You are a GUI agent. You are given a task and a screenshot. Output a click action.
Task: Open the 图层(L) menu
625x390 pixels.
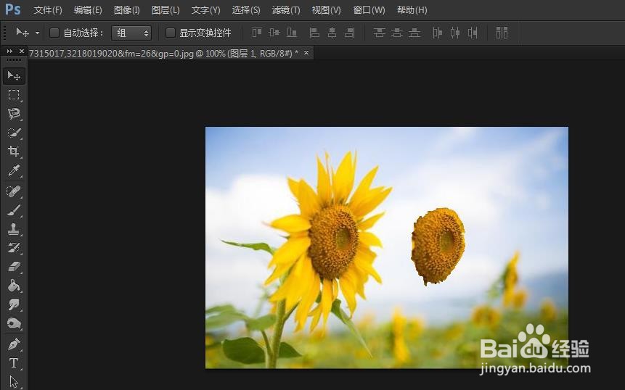[x=166, y=10]
